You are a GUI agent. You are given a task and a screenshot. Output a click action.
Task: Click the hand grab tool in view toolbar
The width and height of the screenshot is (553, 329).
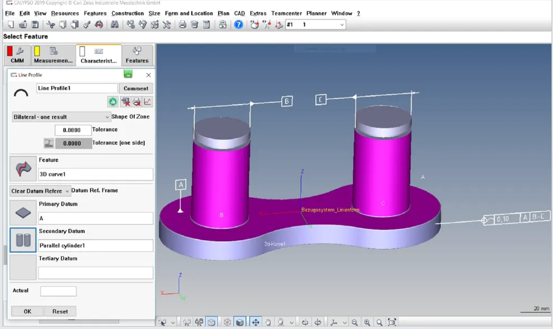click(x=268, y=322)
